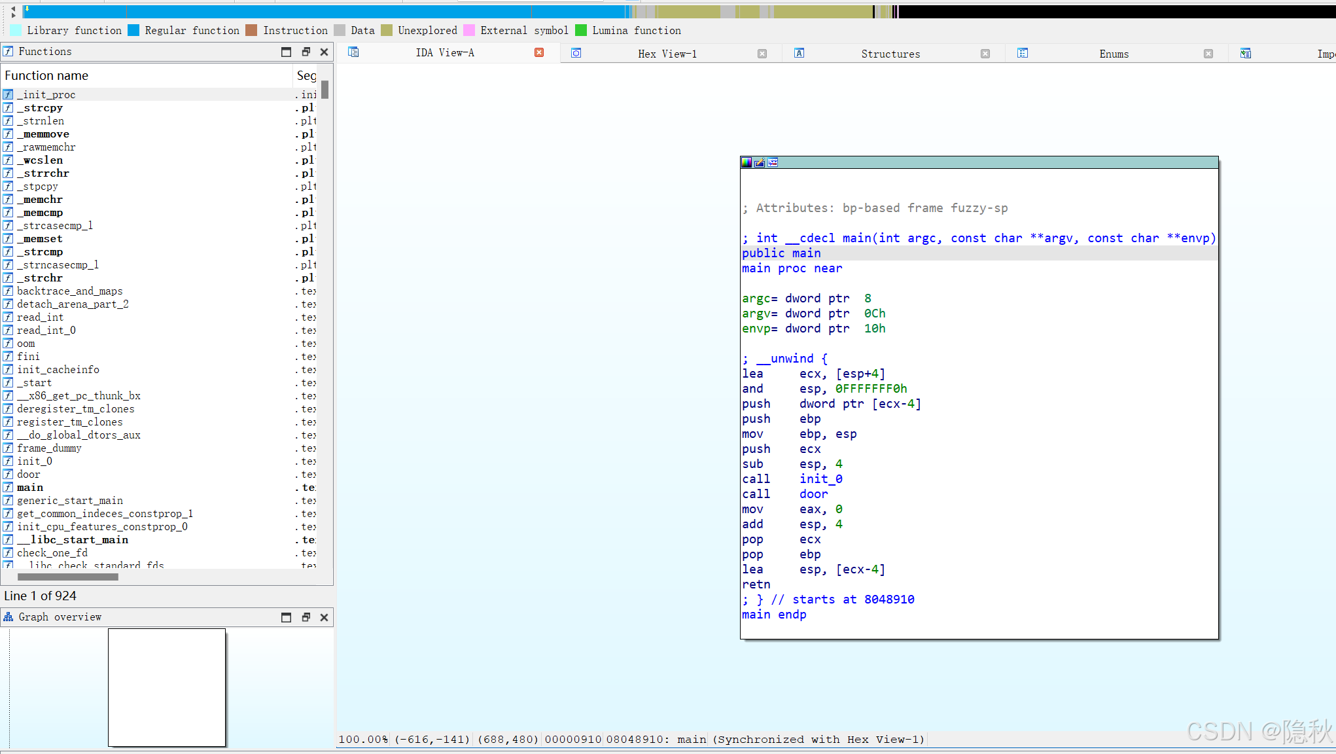
Task: Select backtrace_and_maps in function list
Action: click(x=69, y=291)
